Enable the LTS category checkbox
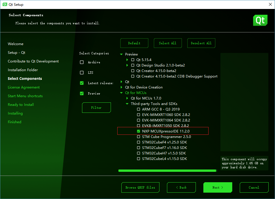The height and width of the screenshot is (199, 275). click(82, 73)
